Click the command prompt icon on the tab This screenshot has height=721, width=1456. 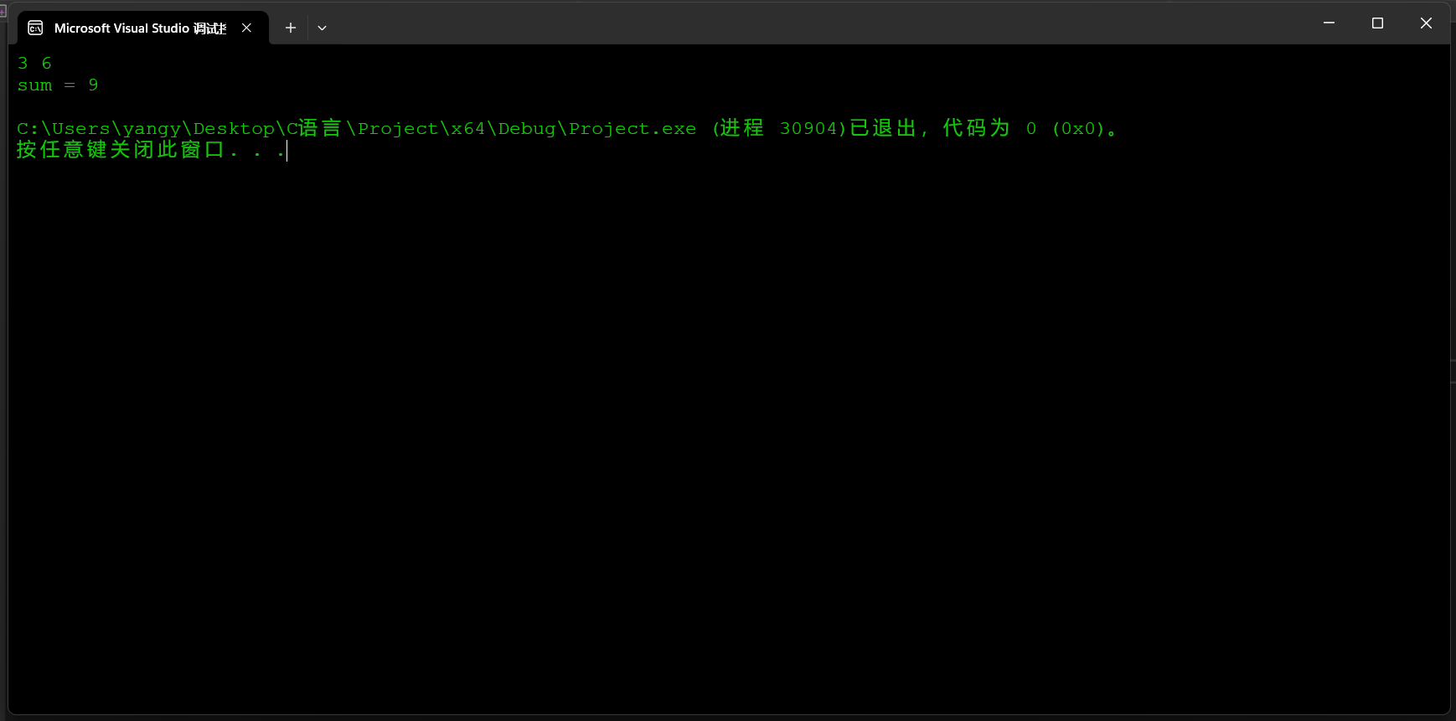pos(35,27)
